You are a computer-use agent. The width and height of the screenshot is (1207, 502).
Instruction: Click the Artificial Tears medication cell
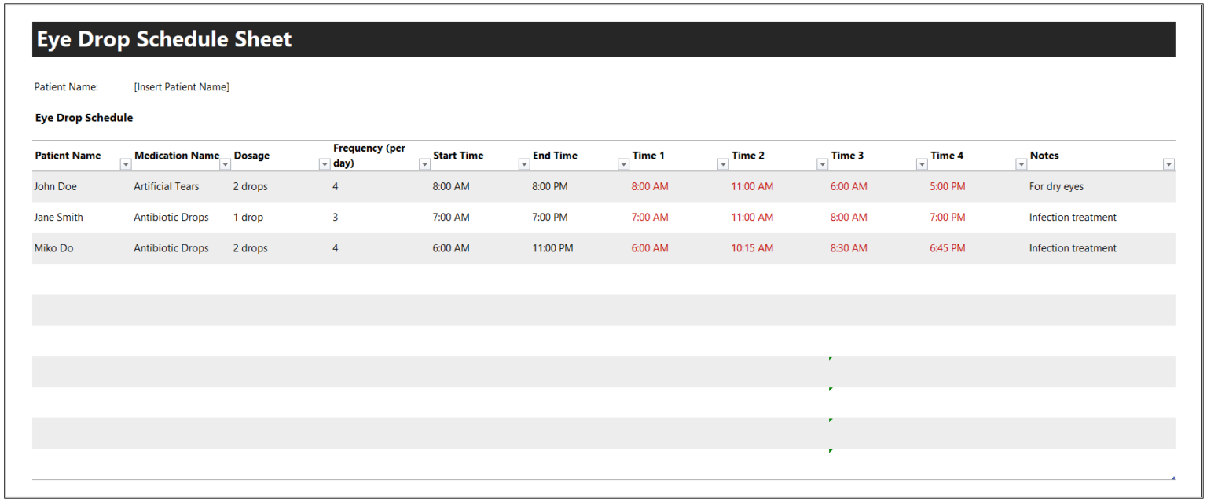click(x=167, y=187)
